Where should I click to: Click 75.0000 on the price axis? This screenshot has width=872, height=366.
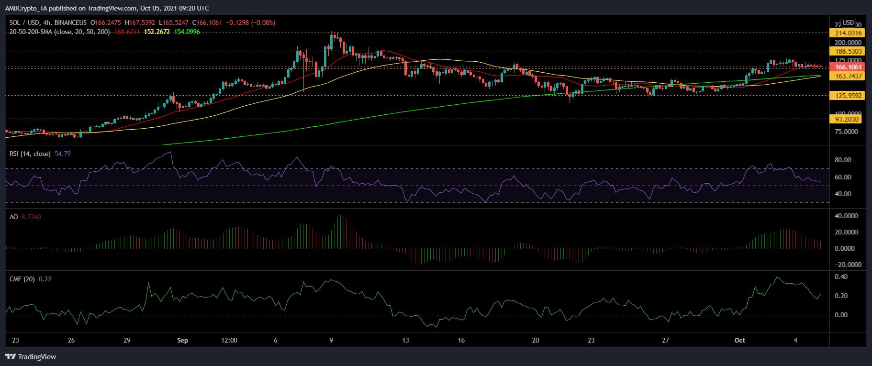click(x=847, y=132)
